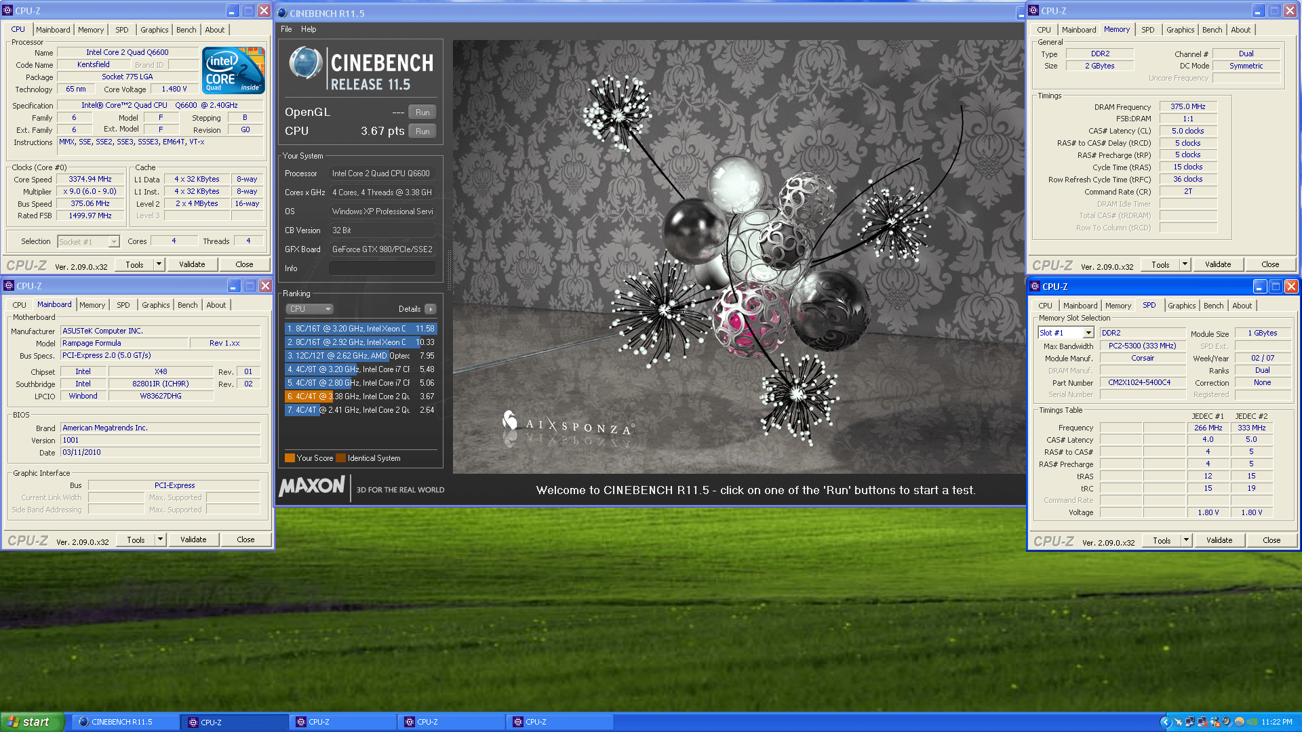Open the NVIDIA tray icon
Image resolution: width=1302 pixels, height=732 pixels.
click(x=1252, y=722)
